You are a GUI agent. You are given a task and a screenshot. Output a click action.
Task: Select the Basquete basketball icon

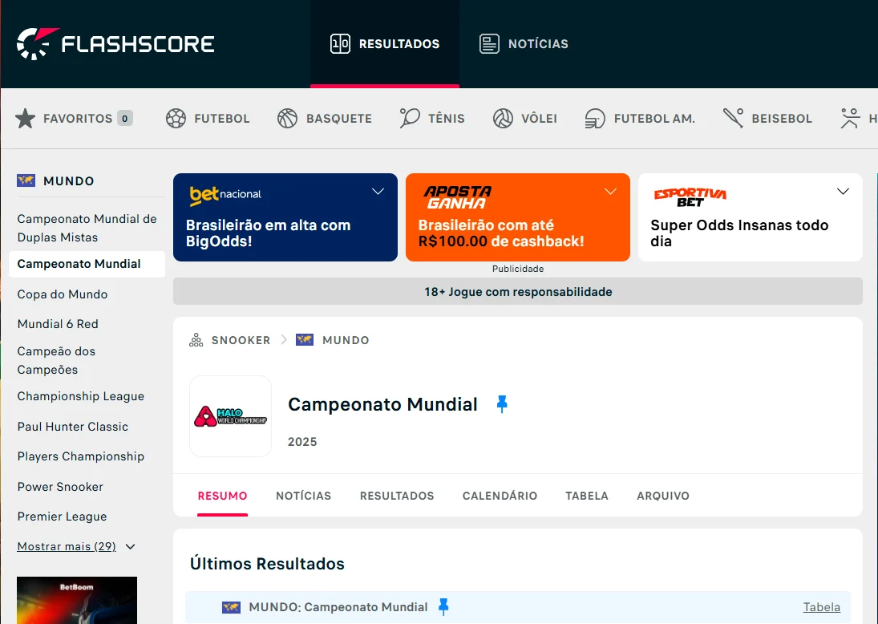[288, 119]
